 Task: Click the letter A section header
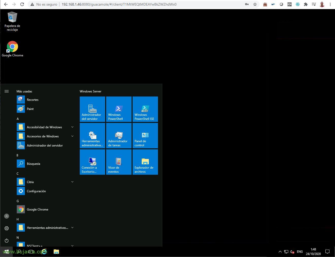[x=18, y=119]
